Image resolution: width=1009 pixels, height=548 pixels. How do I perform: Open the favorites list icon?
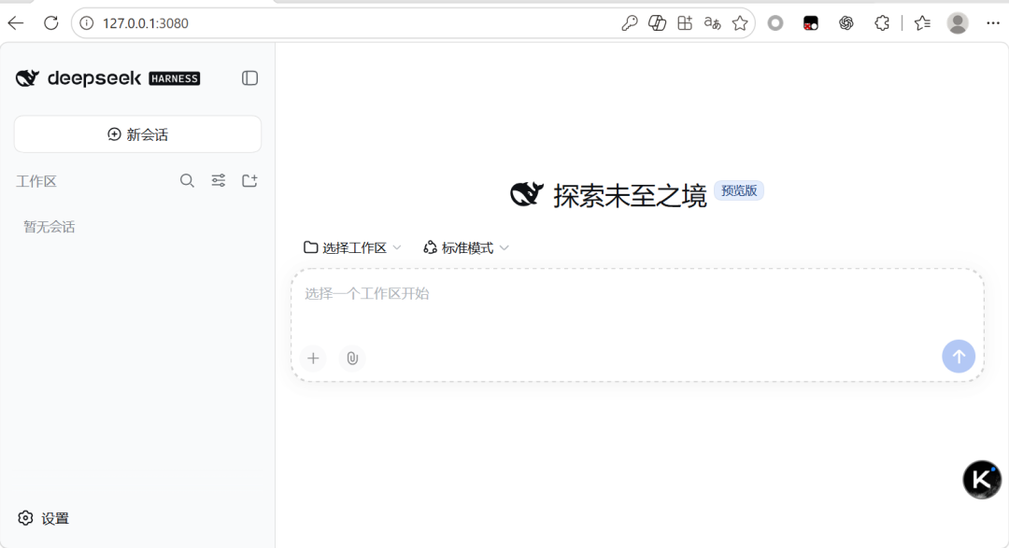click(x=922, y=23)
